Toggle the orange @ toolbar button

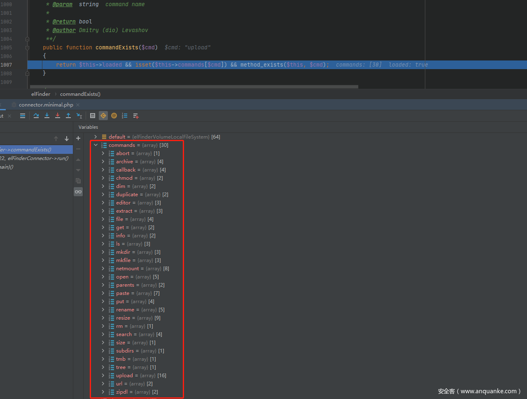coord(114,116)
